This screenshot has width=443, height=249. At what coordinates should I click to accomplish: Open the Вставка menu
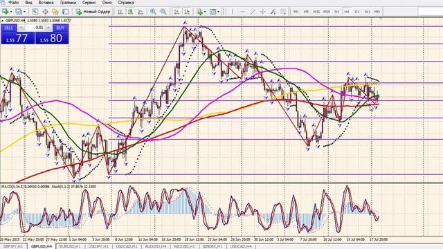[46, 3]
